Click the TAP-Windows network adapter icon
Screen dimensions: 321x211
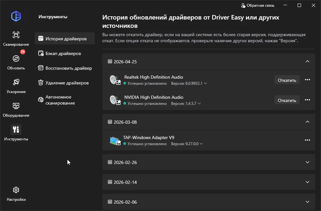115,141
